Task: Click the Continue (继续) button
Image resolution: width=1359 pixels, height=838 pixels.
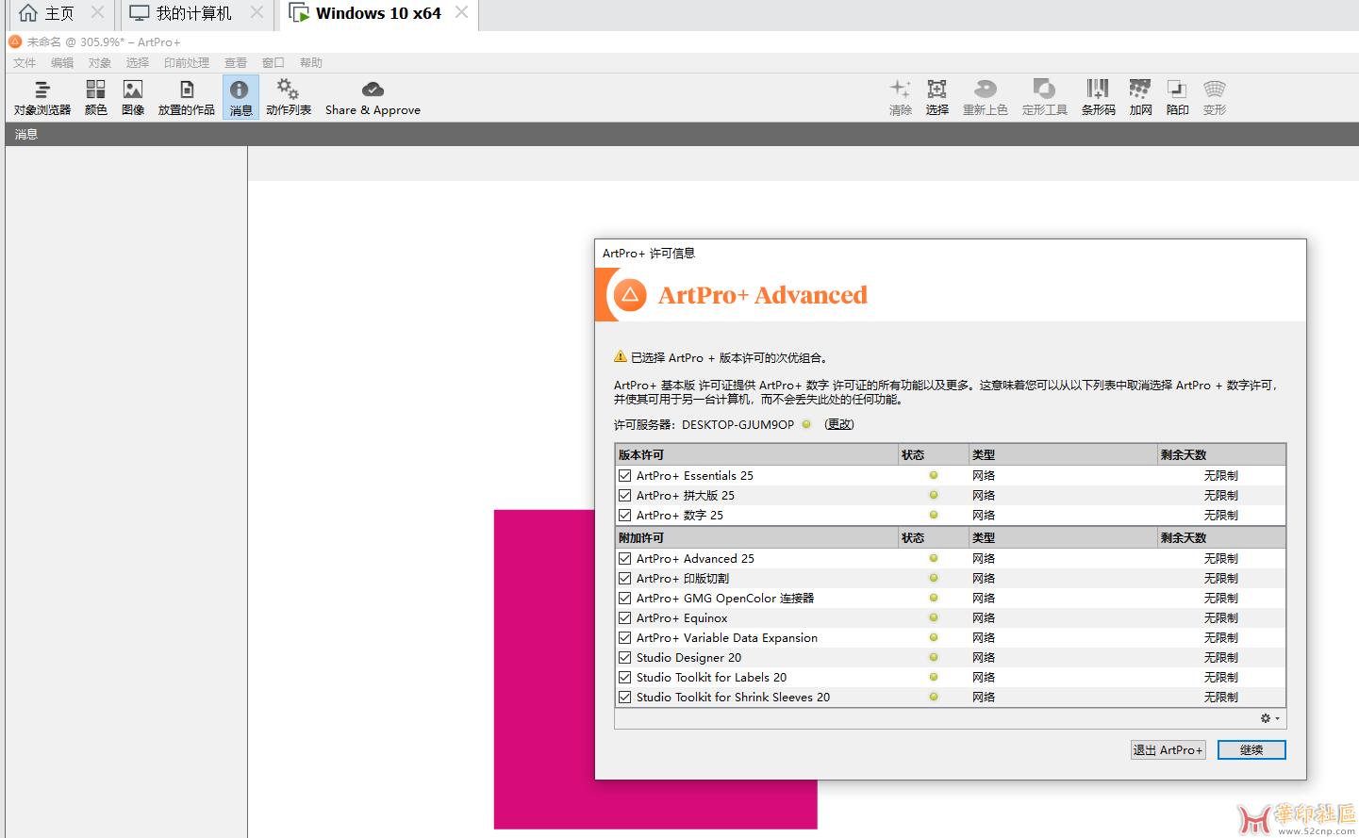Action: [x=1251, y=749]
